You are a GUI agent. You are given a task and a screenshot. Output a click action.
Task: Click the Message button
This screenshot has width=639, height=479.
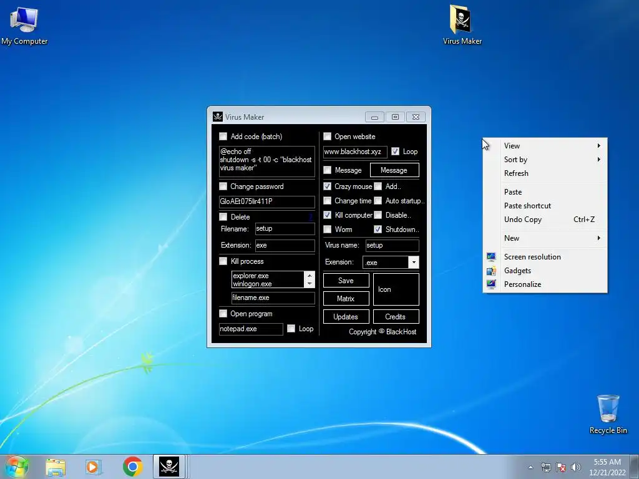394,170
